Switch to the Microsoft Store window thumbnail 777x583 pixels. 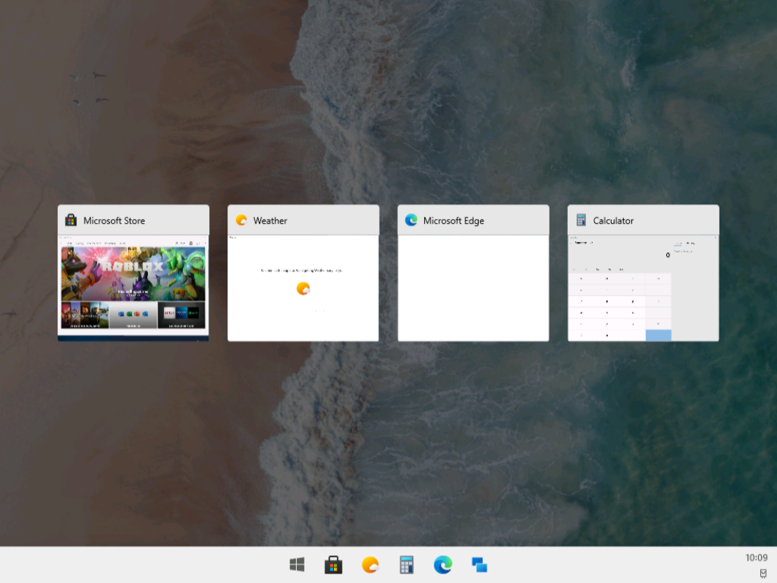(x=133, y=289)
